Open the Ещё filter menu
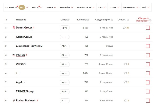Screen dimensions: 154x106 coord(145,7)
